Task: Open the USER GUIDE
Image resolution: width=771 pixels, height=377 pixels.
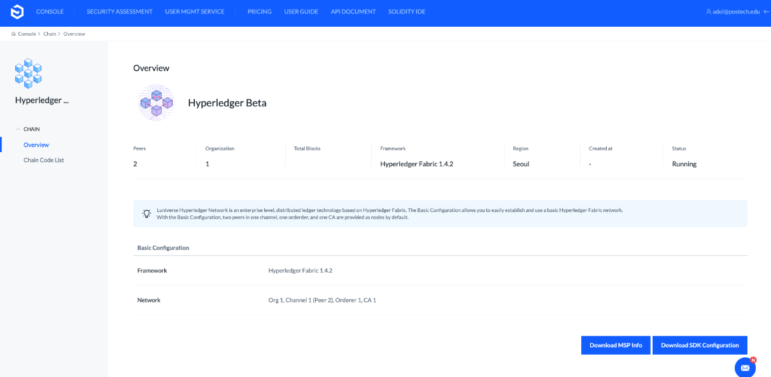Action: click(301, 11)
